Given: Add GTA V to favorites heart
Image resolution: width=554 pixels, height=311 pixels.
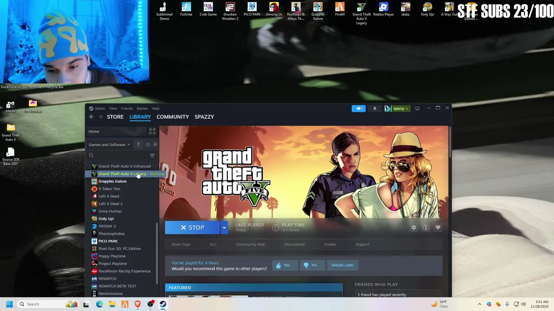Looking at the screenshot, I should click(438, 228).
